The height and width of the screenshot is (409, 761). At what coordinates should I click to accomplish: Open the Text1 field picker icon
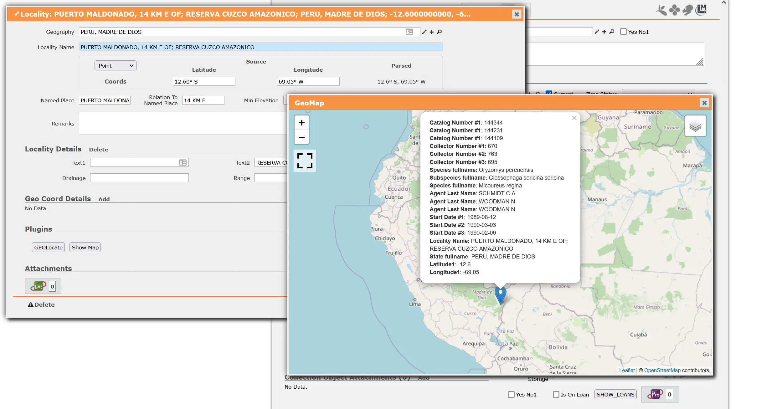pos(183,162)
